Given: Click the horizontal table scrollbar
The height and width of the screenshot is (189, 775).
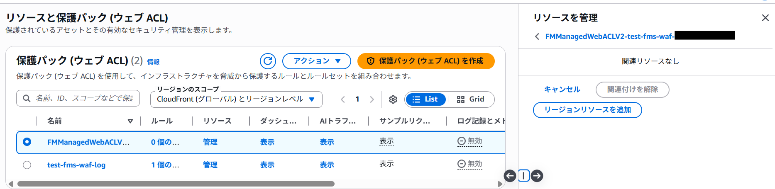Looking at the screenshot, I should pos(176,184).
